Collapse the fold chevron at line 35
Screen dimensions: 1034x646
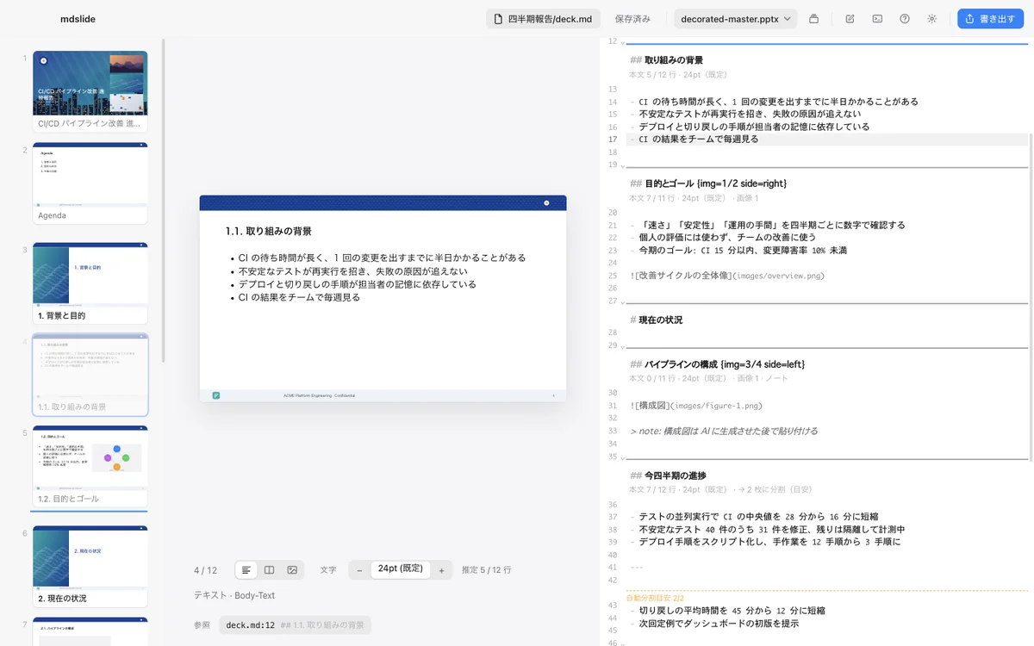point(622,457)
